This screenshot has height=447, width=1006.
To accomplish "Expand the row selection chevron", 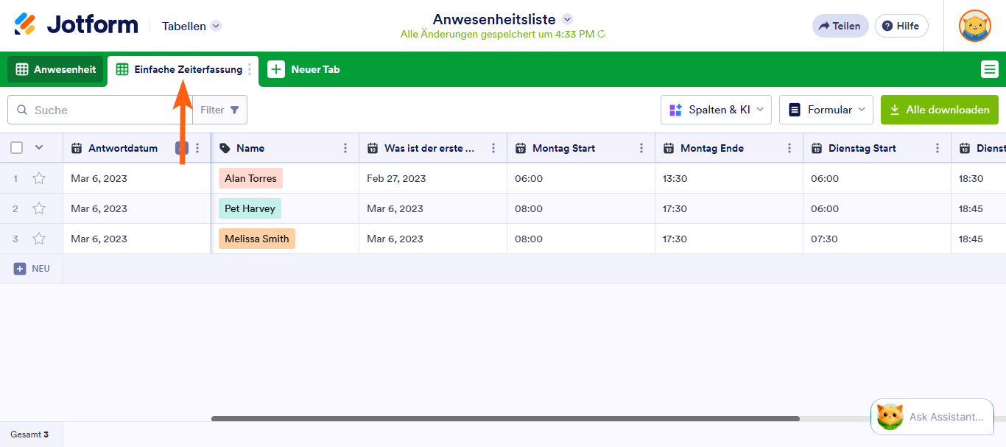I will 39,147.
